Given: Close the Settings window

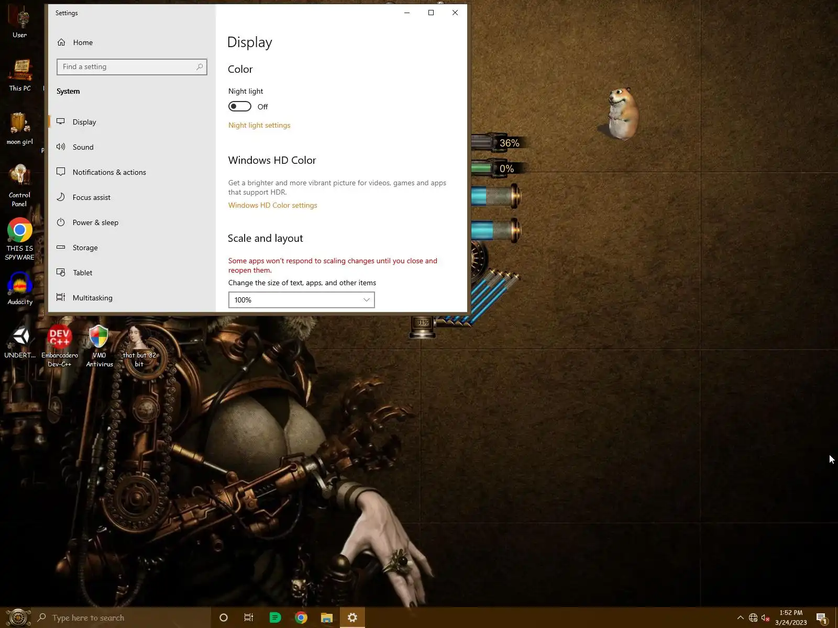Looking at the screenshot, I should click(455, 13).
